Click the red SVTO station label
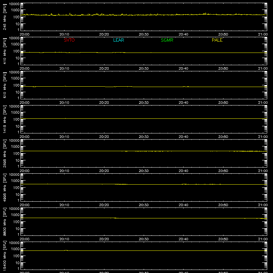The width and height of the screenshot is (273, 273). coord(69,40)
